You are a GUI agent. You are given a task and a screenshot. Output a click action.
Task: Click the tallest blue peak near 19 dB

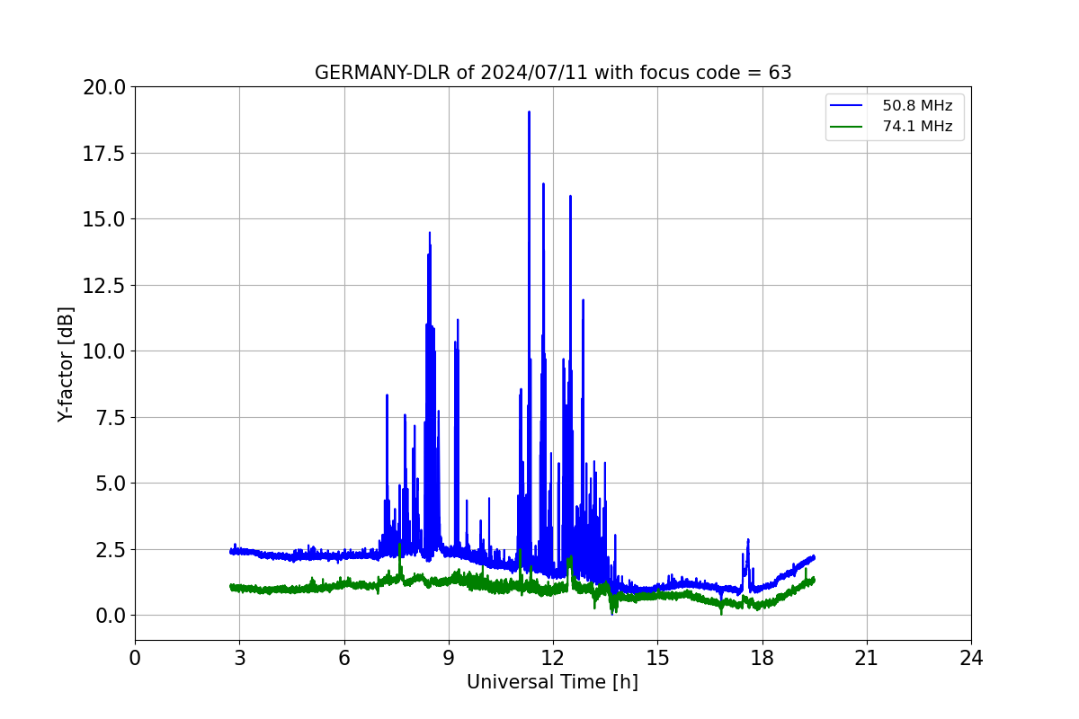tap(529, 113)
